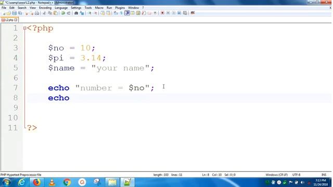333x187 pixels.
Task: Close the L2.php tab with its X
Action: 16,20
